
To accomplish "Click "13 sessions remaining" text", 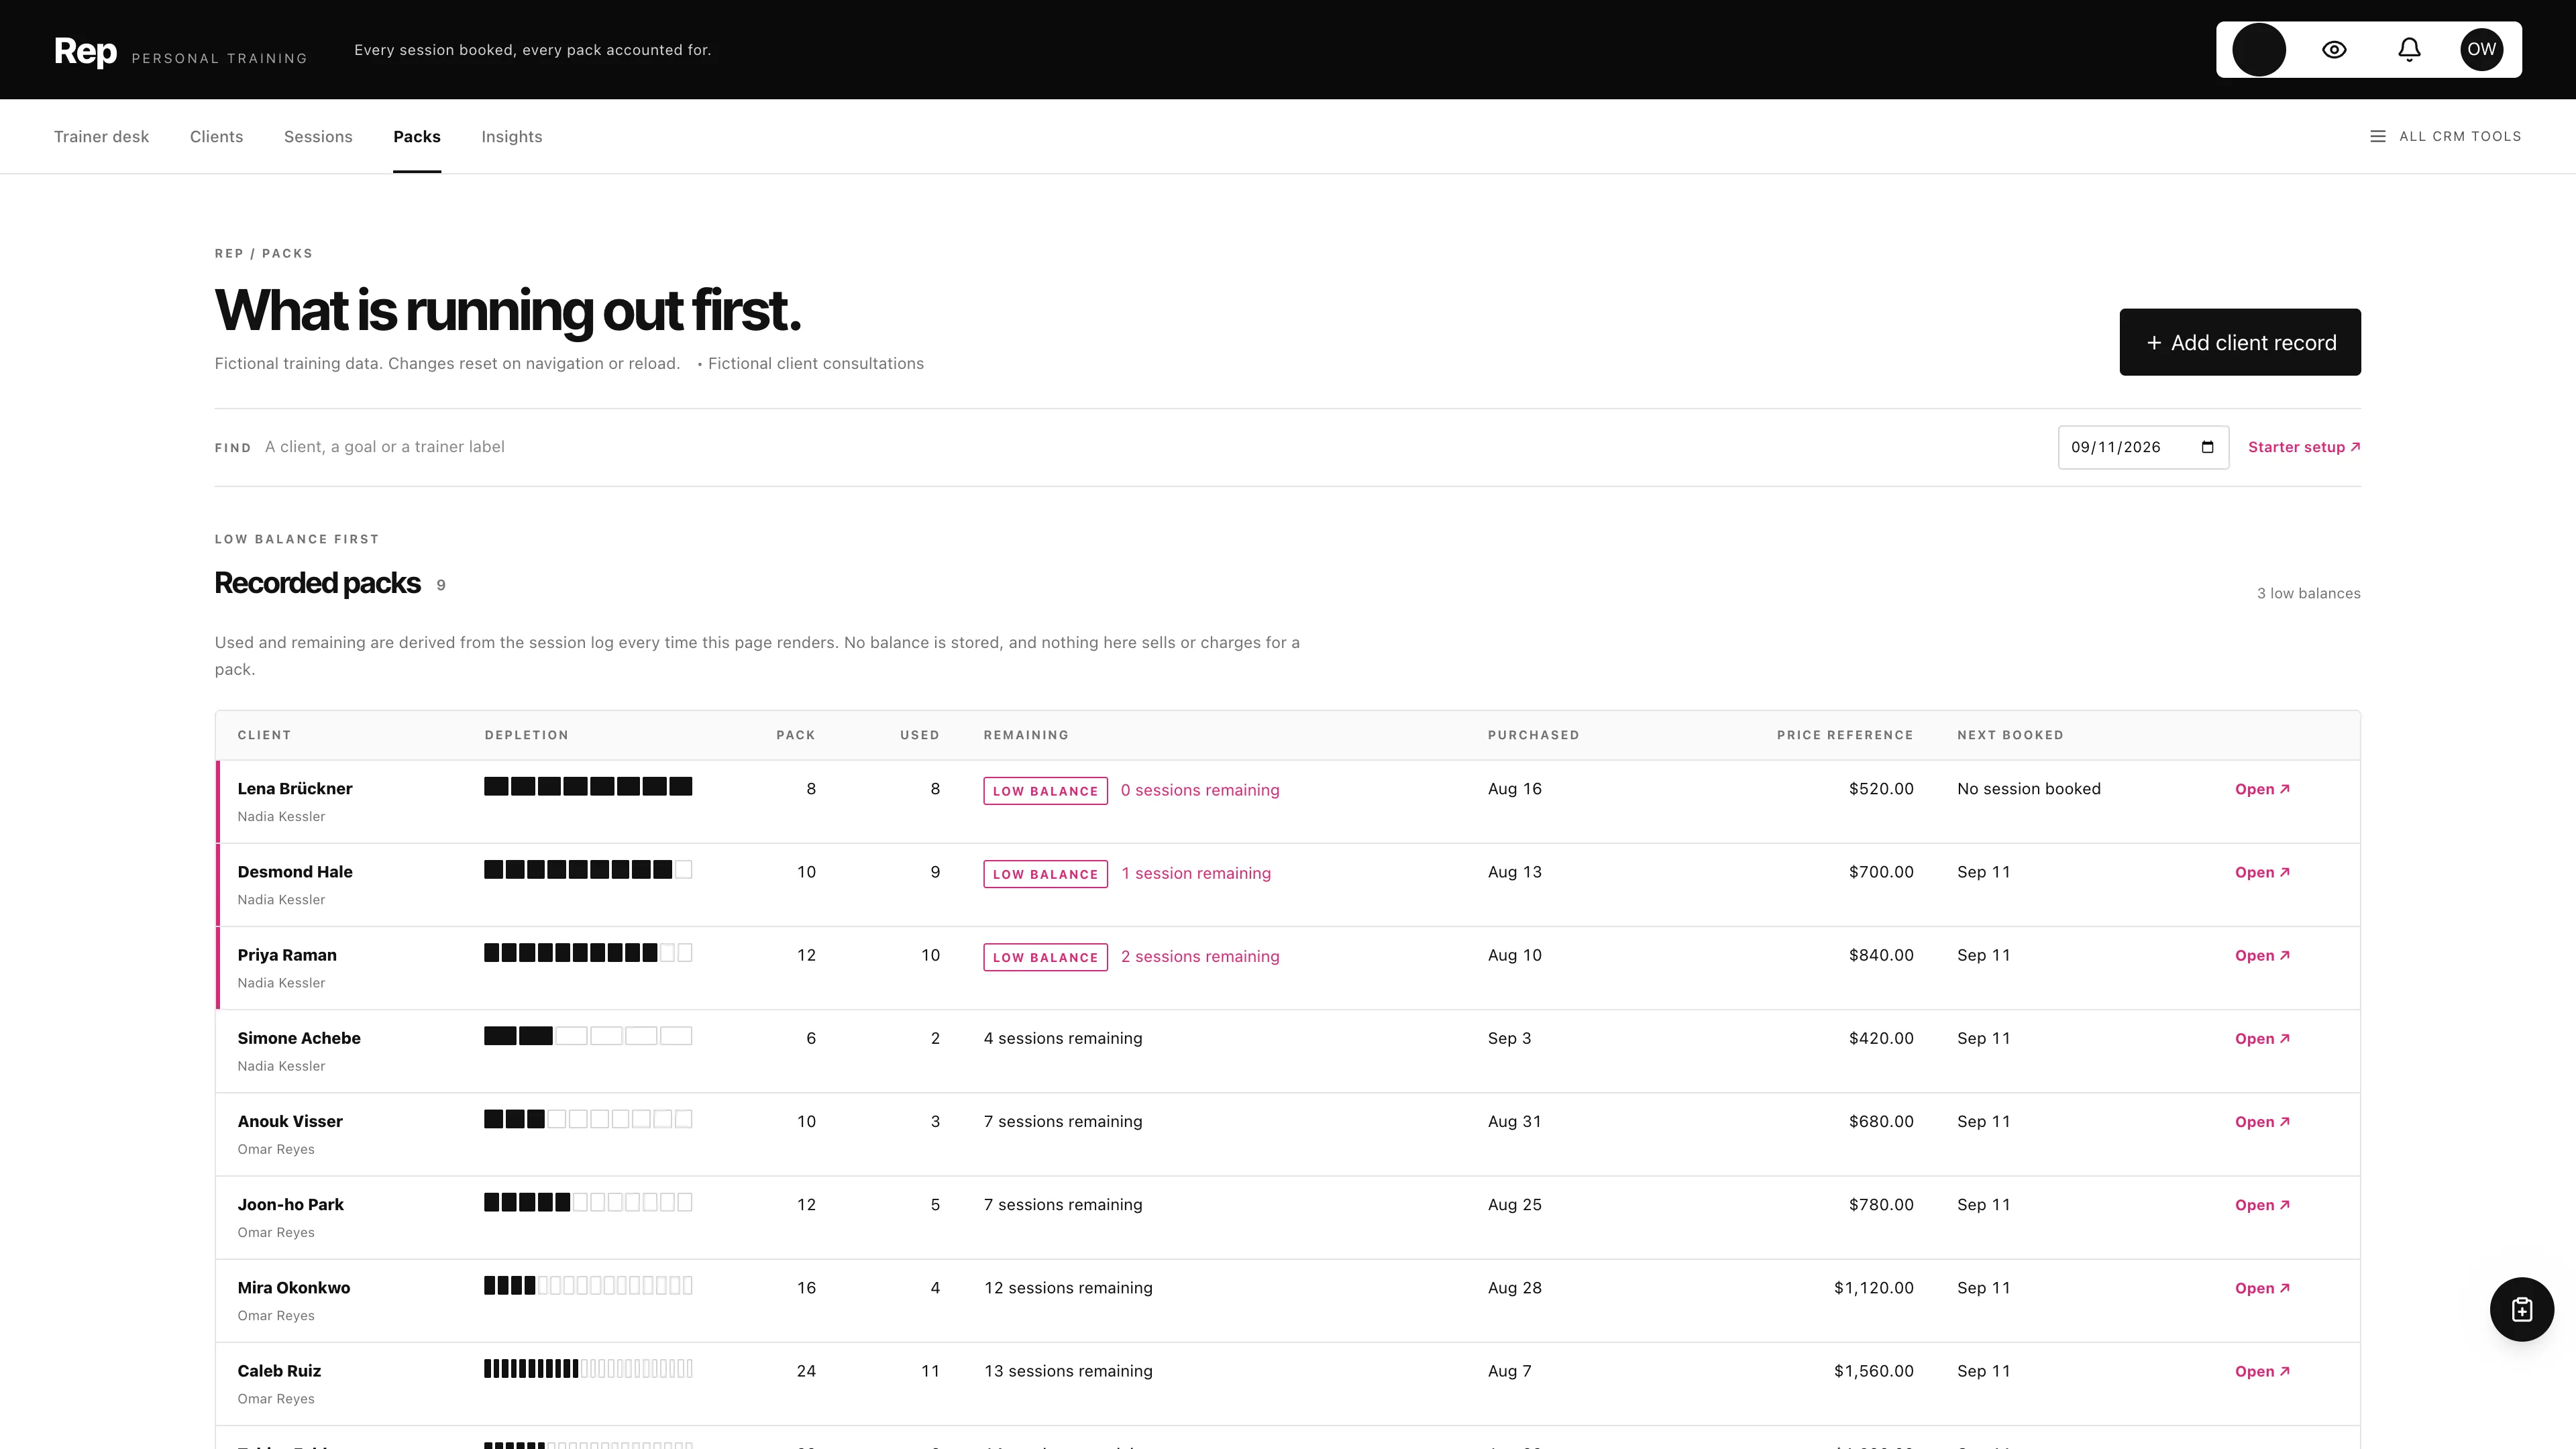I will pyautogui.click(x=1068, y=1371).
